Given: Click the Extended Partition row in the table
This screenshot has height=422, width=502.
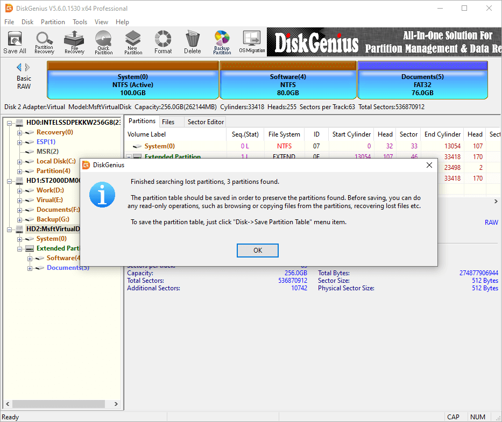Looking at the screenshot, I should click(x=313, y=155).
